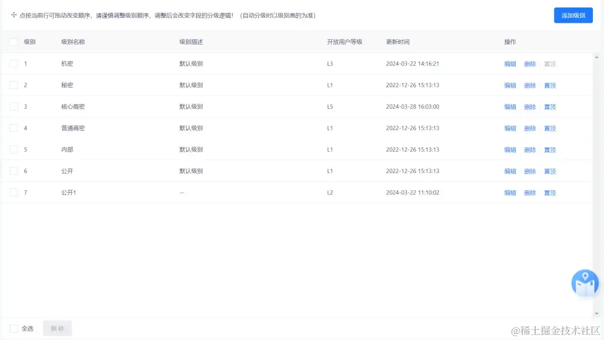Click 置顶 for the 公开 row
Screen dimensions: 604x340
click(549, 171)
